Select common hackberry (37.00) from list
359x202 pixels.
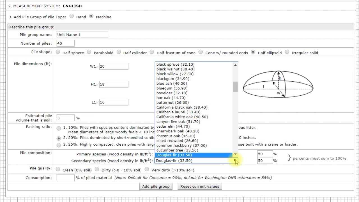tap(194, 145)
